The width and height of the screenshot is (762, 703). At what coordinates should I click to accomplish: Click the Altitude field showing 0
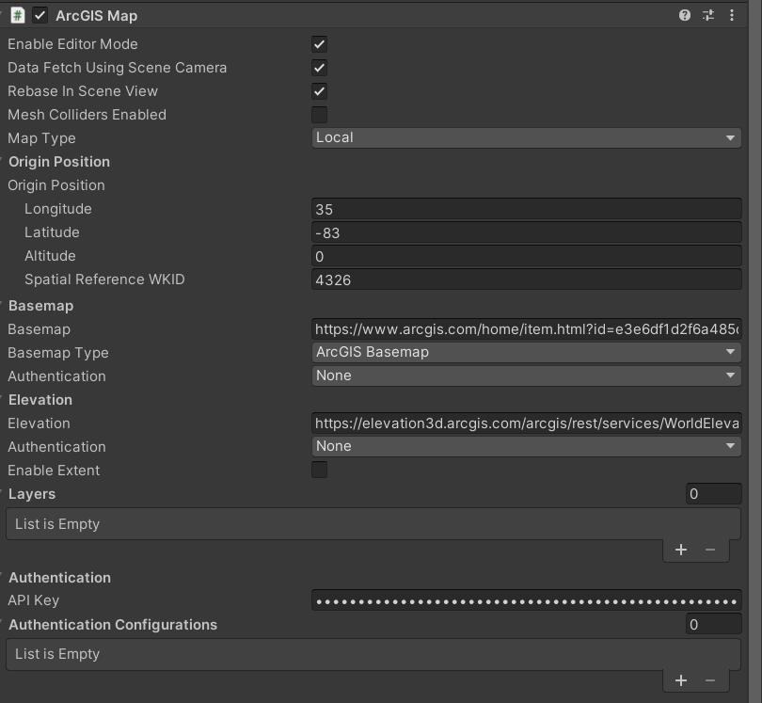[526, 256]
